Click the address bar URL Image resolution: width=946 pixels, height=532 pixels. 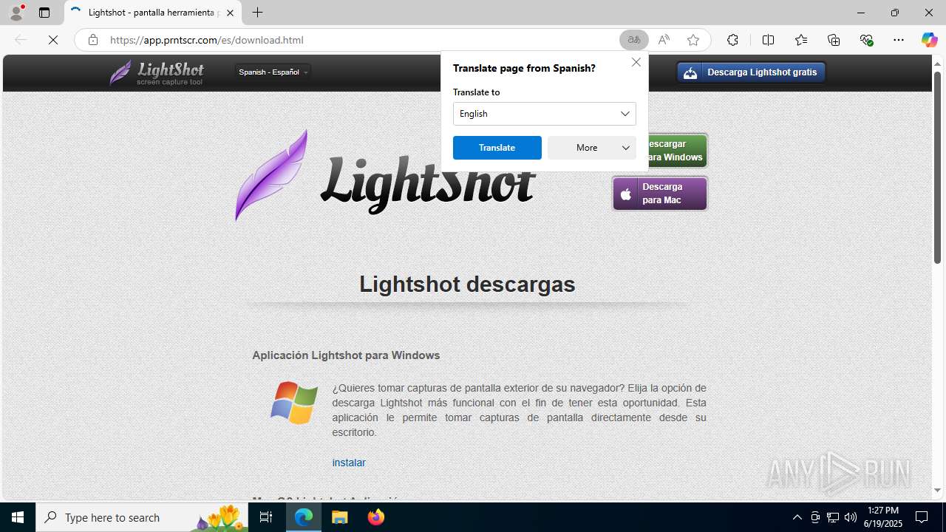tap(207, 40)
